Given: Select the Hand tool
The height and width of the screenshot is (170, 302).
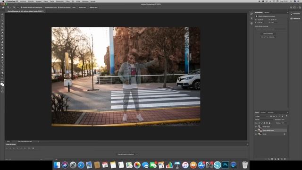Looking at the screenshot, I should pos(2,73).
